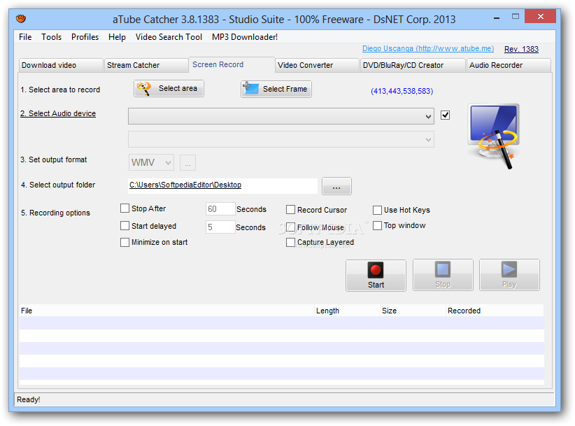
Task: Click the Select Audio device link
Action: point(58,113)
